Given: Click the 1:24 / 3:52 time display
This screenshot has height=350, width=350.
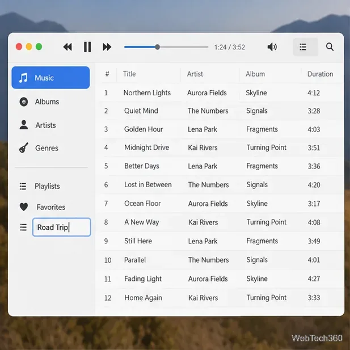Looking at the screenshot, I should click(x=230, y=47).
